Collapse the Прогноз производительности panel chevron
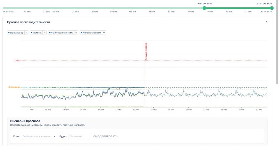 click(x=266, y=22)
